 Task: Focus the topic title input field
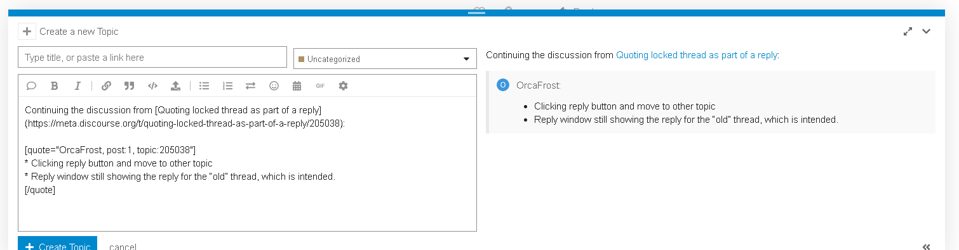click(152, 57)
